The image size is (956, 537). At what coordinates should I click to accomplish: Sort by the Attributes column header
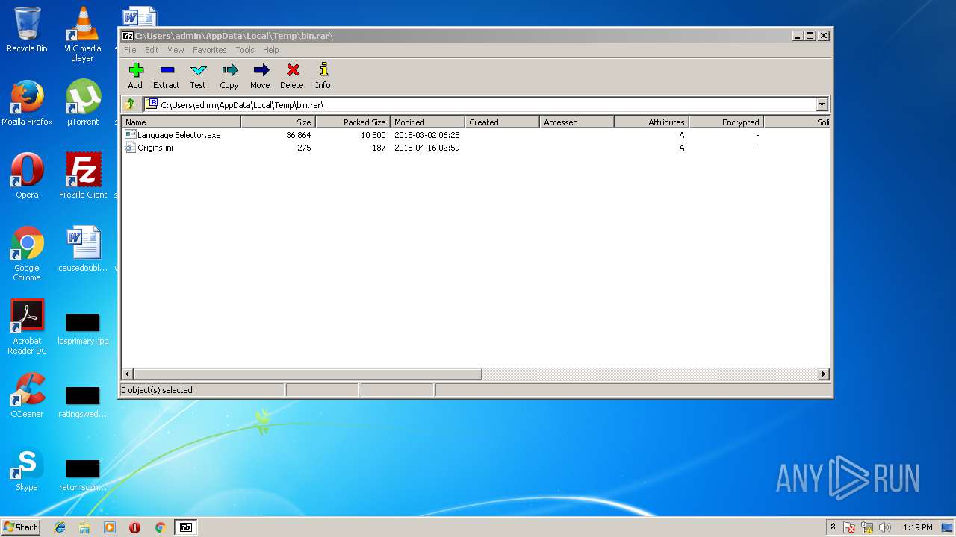(651, 122)
